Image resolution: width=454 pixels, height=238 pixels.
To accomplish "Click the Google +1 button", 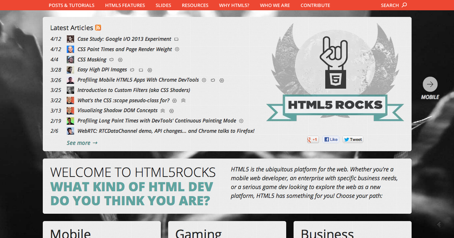I will pyautogui.click(x=313, y=139).
